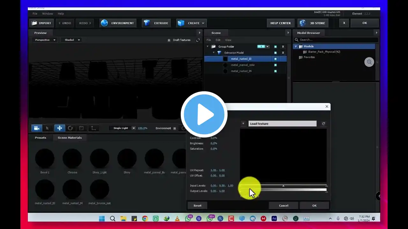
Task: Open Windows taskbar Search
Action: (x=113, y=219)
